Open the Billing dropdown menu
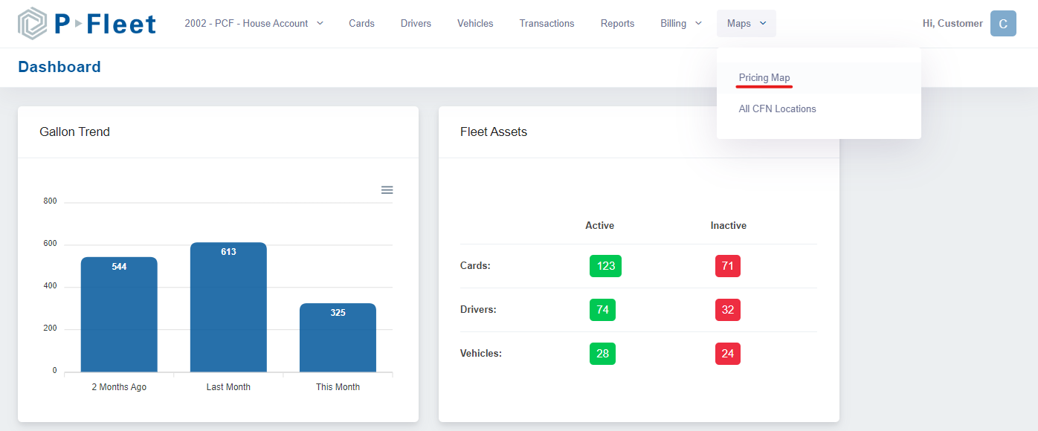This screenshot has width=1038, height=431. click(x=680, y=23)
